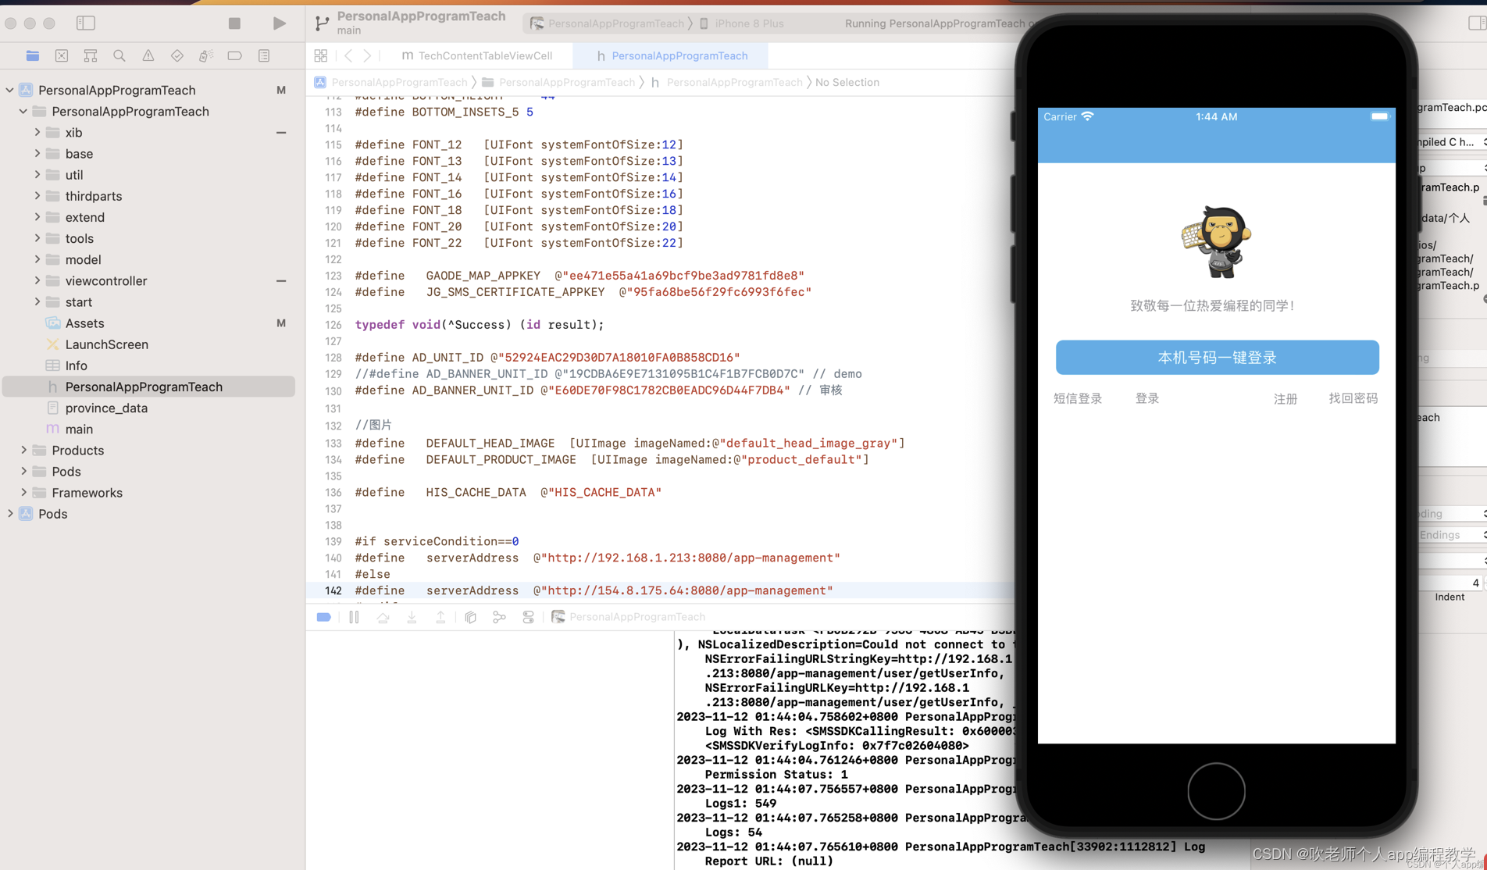Click No Selection in jump bar
This screenshot has height=870, width=1487.
(x=847, y=82)
